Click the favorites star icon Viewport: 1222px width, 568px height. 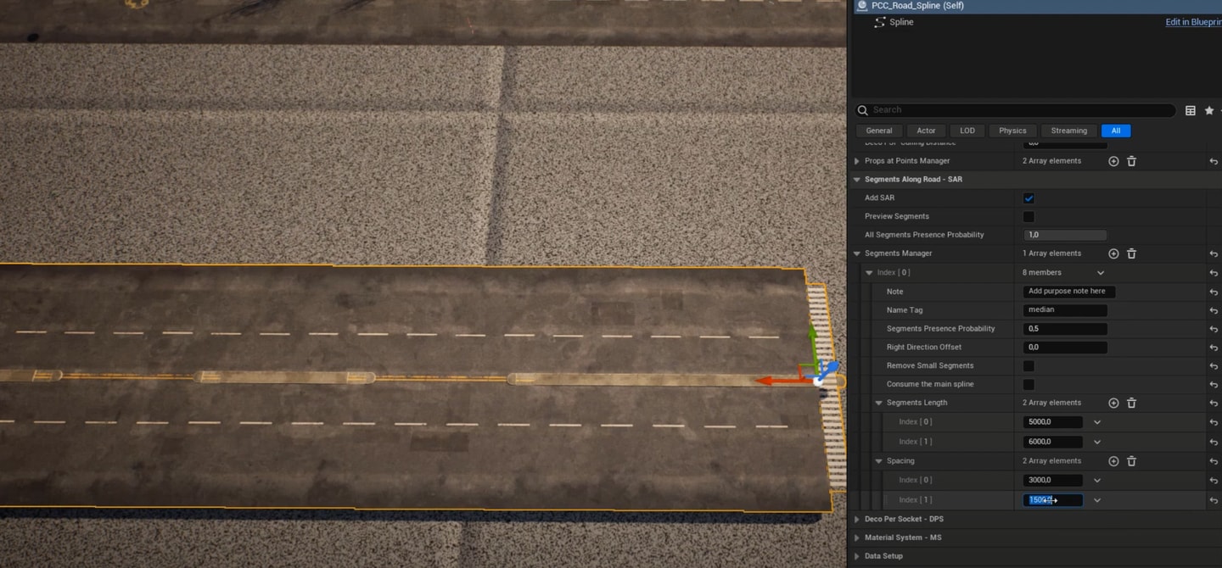click(x=1209, y=110)
